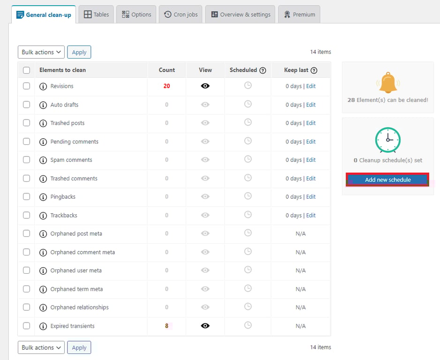Check the Trashed posts checkbox
The width and height of the screenshot is (440, 360).
click(x=26, y=123)
